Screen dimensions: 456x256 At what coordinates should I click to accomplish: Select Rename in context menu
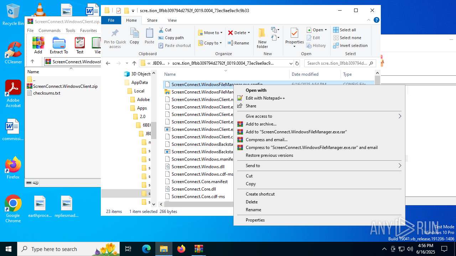[x=253, y=210]
